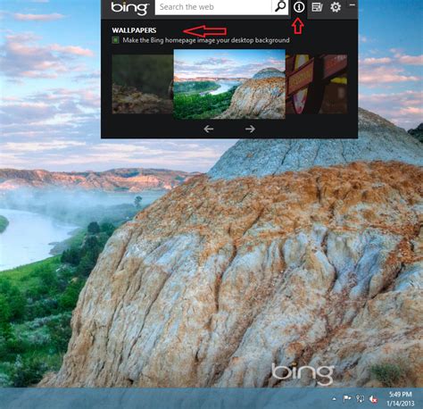Open the news feed icon in the Bing bar
The image size is (423, 409).
point(317,7)
